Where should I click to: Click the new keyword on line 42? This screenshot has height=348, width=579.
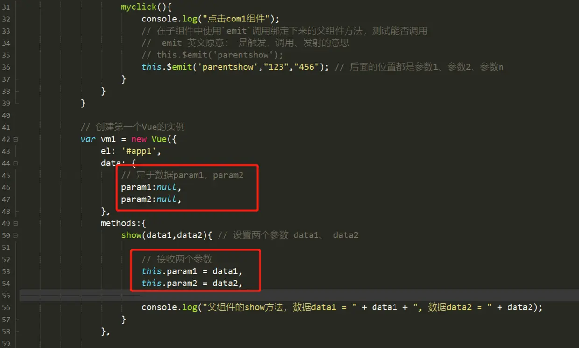[x=139, y=139]
